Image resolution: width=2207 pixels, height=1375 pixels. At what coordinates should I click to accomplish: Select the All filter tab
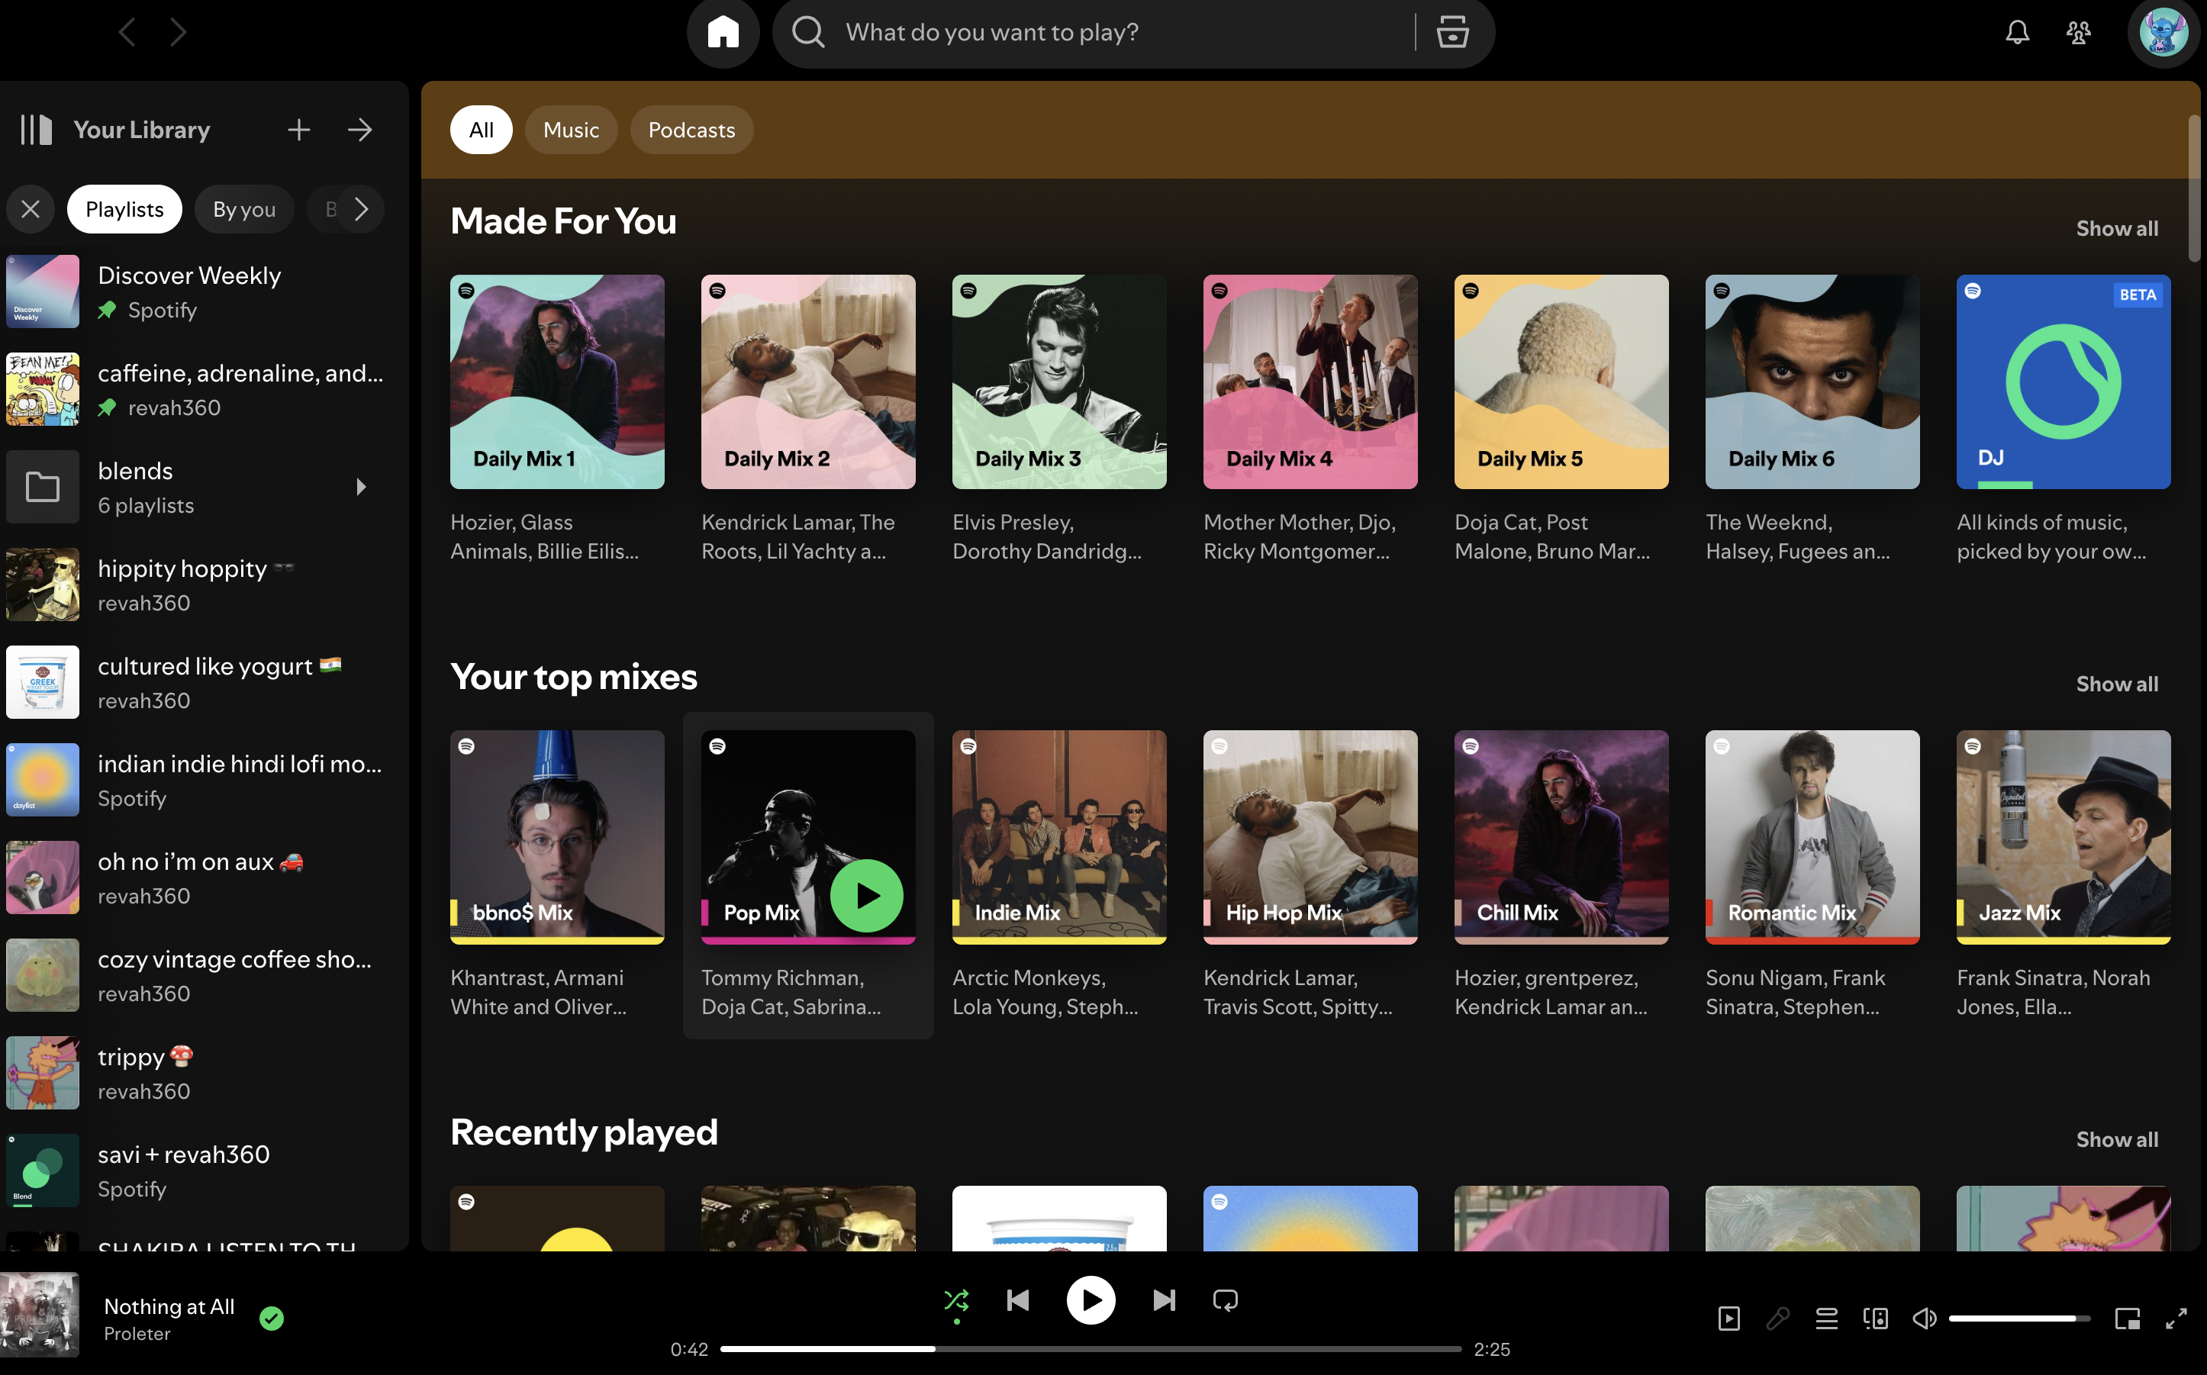click(481, 130)
